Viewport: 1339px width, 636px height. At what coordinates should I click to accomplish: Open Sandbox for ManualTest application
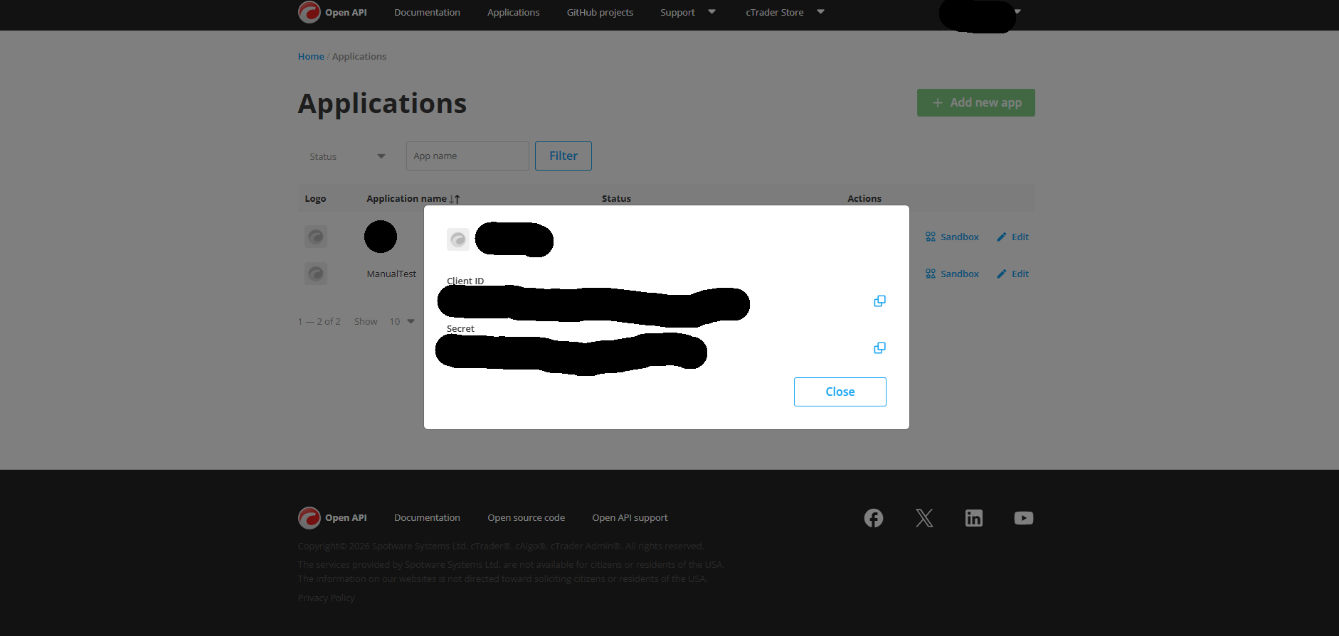[952, 274]
